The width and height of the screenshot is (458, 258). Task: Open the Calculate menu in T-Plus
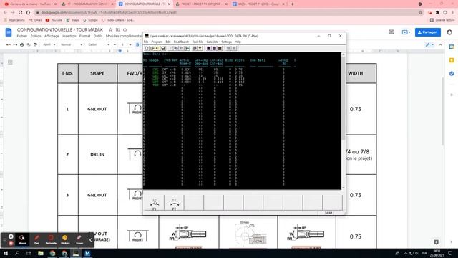(x=213, y=42)
